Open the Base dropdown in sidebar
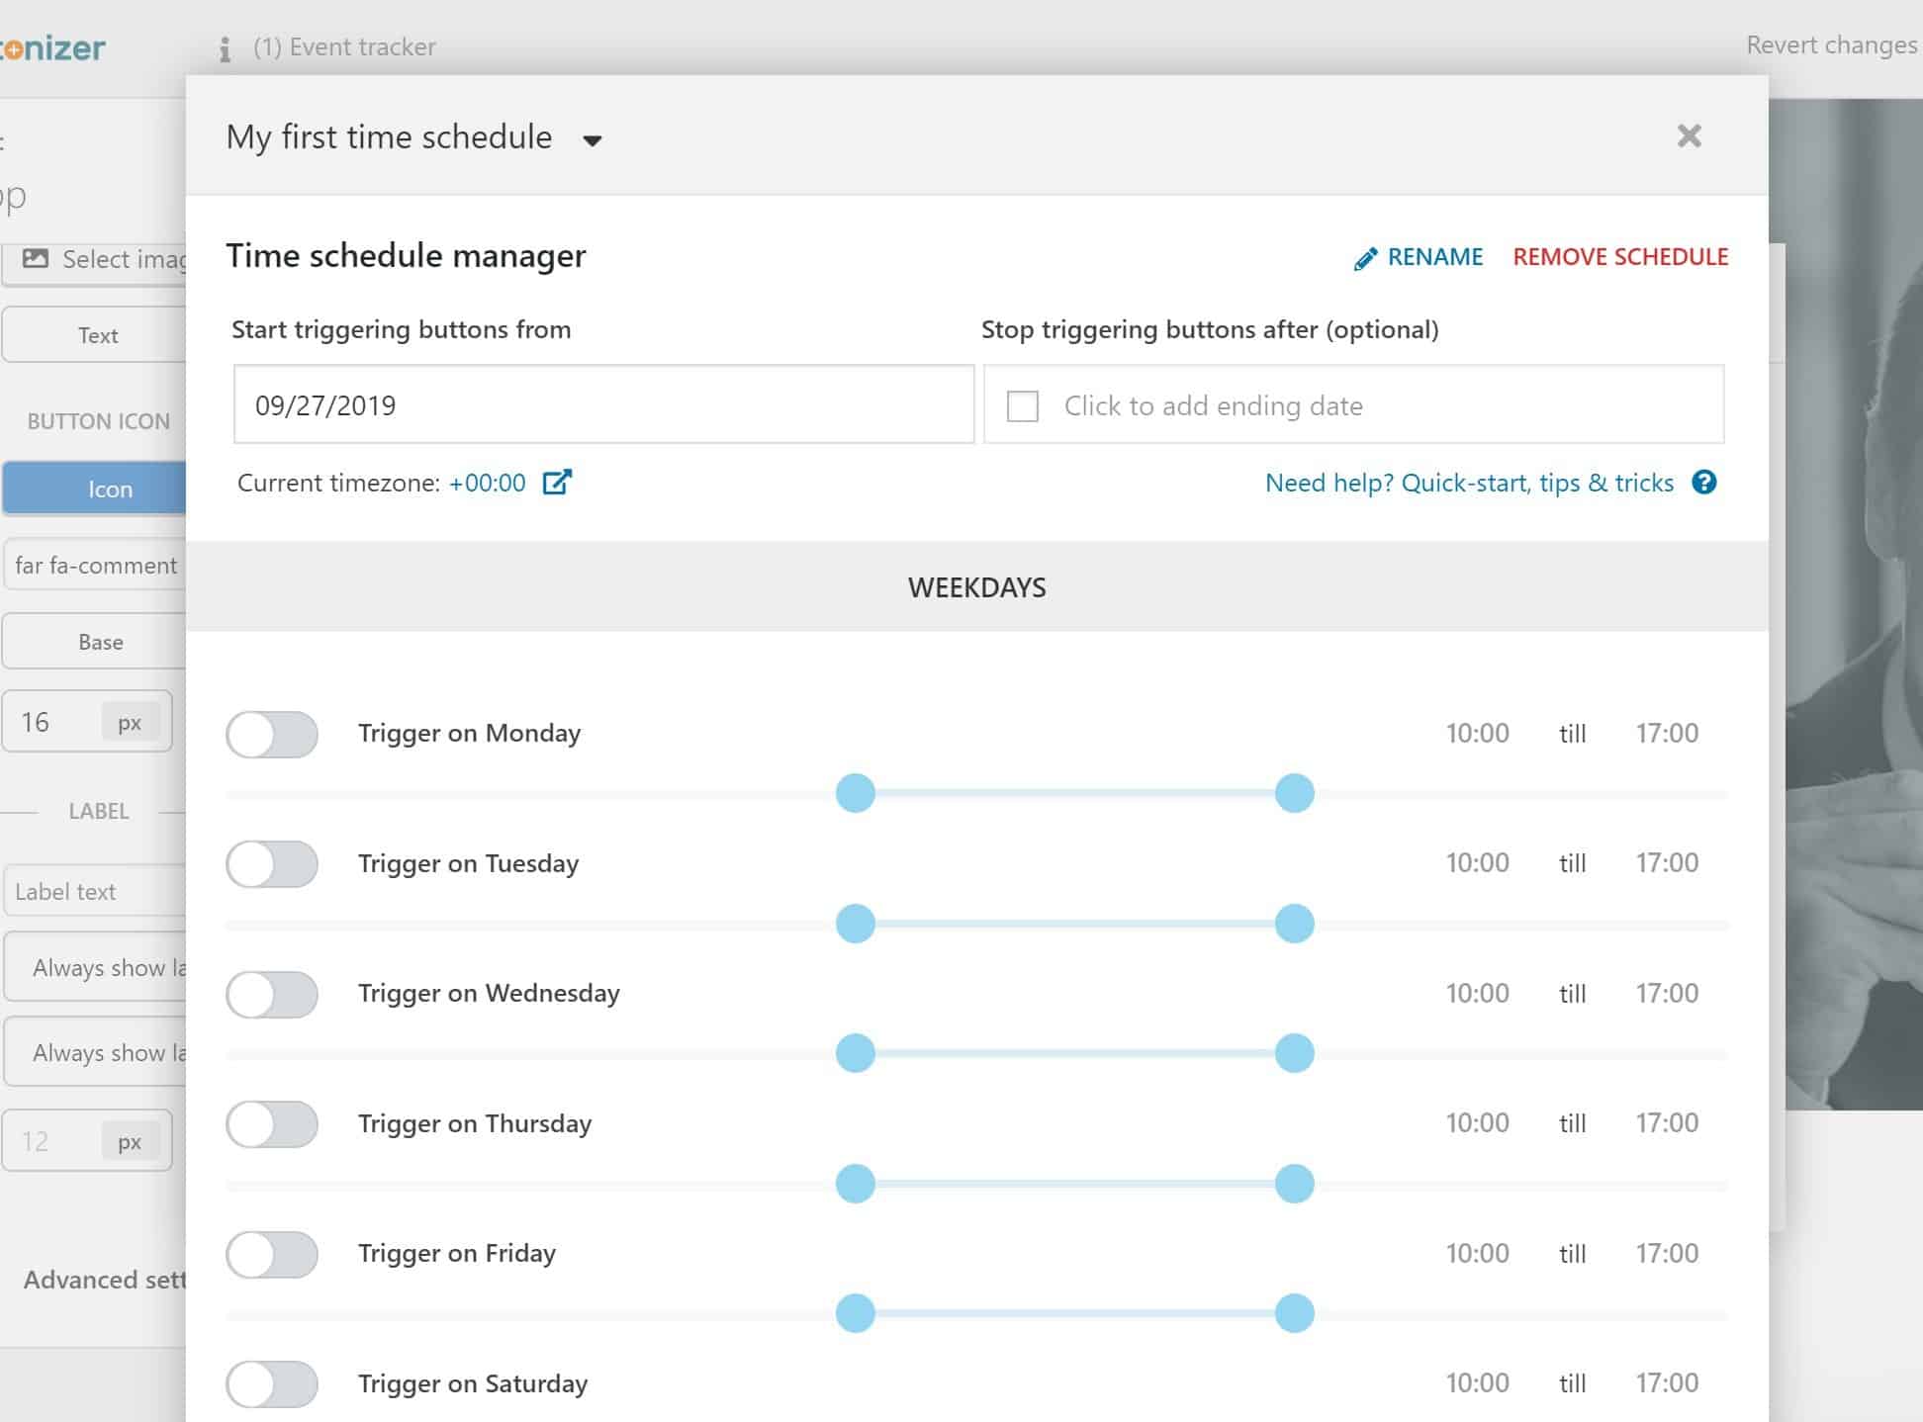The image size is (1923, 1422). click(95, 642)
